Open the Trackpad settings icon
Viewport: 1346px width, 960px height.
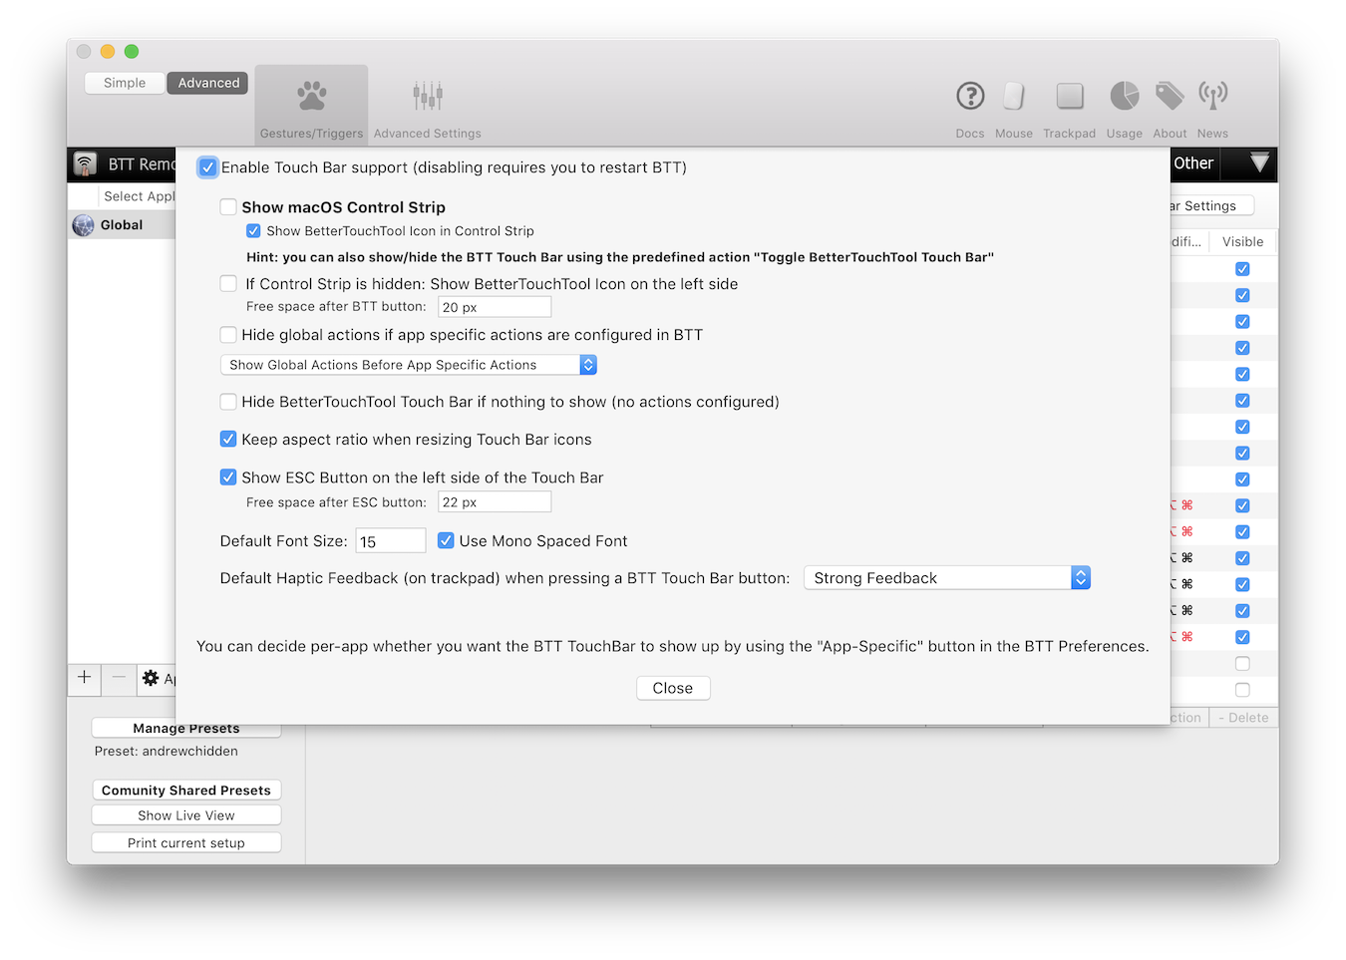tap(1070, 96)
